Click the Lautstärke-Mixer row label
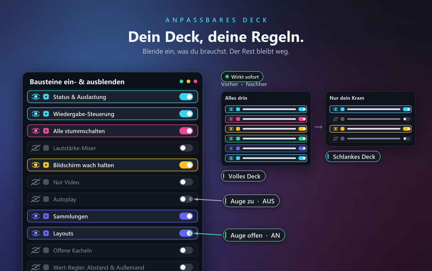The image size is (432, 271). (75, 148)
